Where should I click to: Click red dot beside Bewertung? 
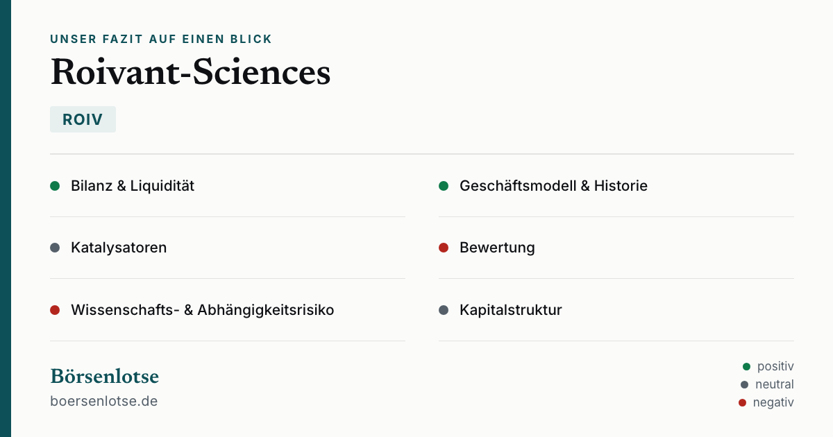(x=444, y=248)
